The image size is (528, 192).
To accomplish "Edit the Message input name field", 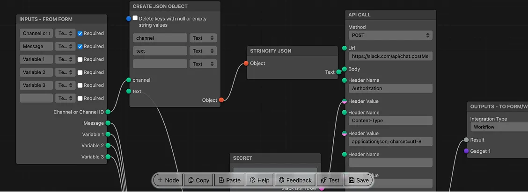I will tap(36, 46).
